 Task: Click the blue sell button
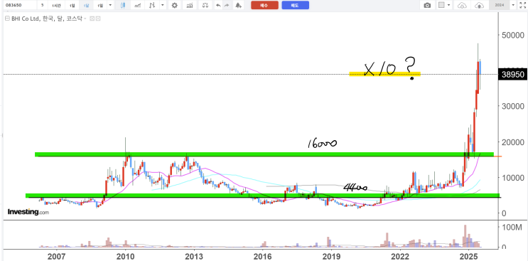(x=296, y=5)
